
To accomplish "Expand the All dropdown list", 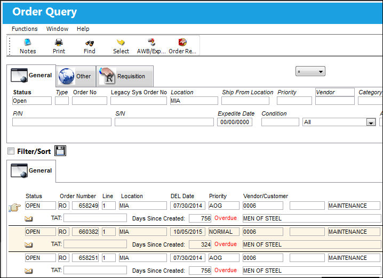I will pos(371,122).
